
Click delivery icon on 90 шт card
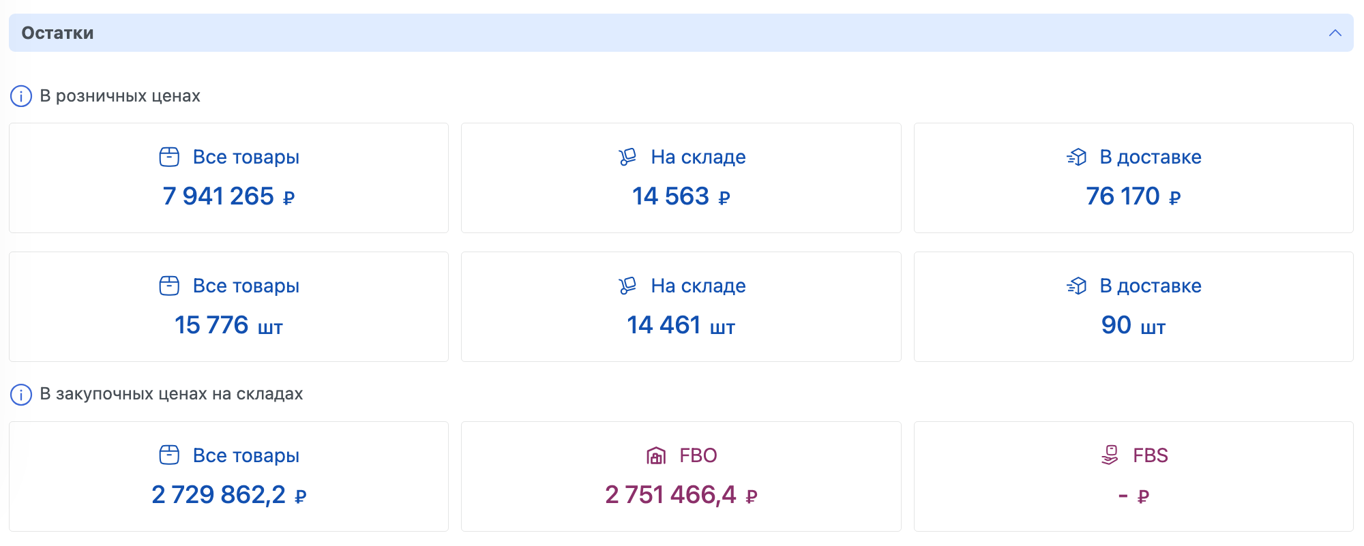1076,286
